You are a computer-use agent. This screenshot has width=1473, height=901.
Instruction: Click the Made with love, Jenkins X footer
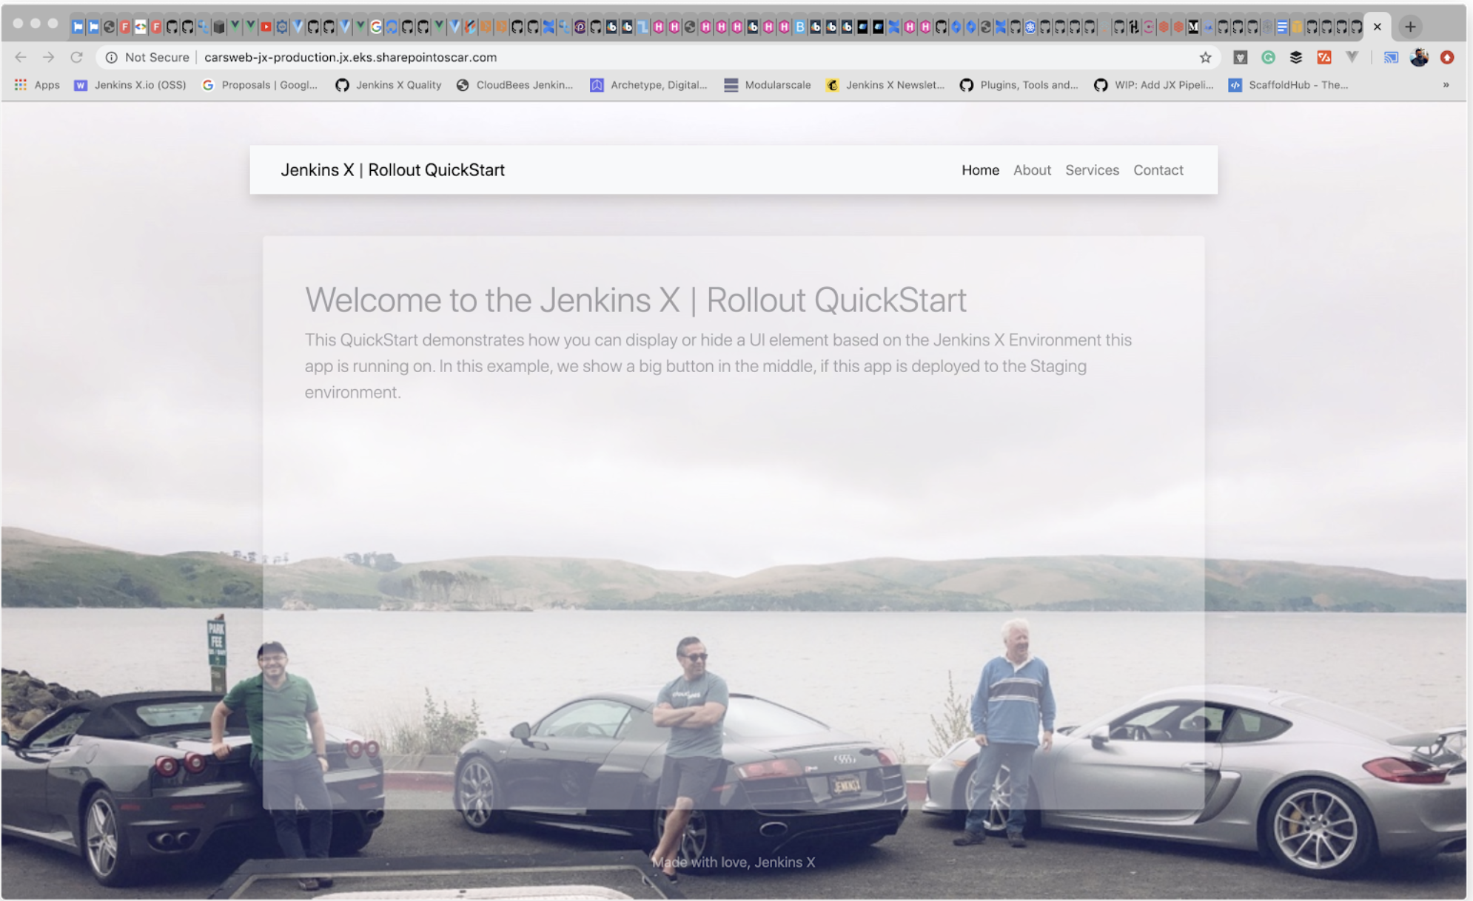pos(734,862)
